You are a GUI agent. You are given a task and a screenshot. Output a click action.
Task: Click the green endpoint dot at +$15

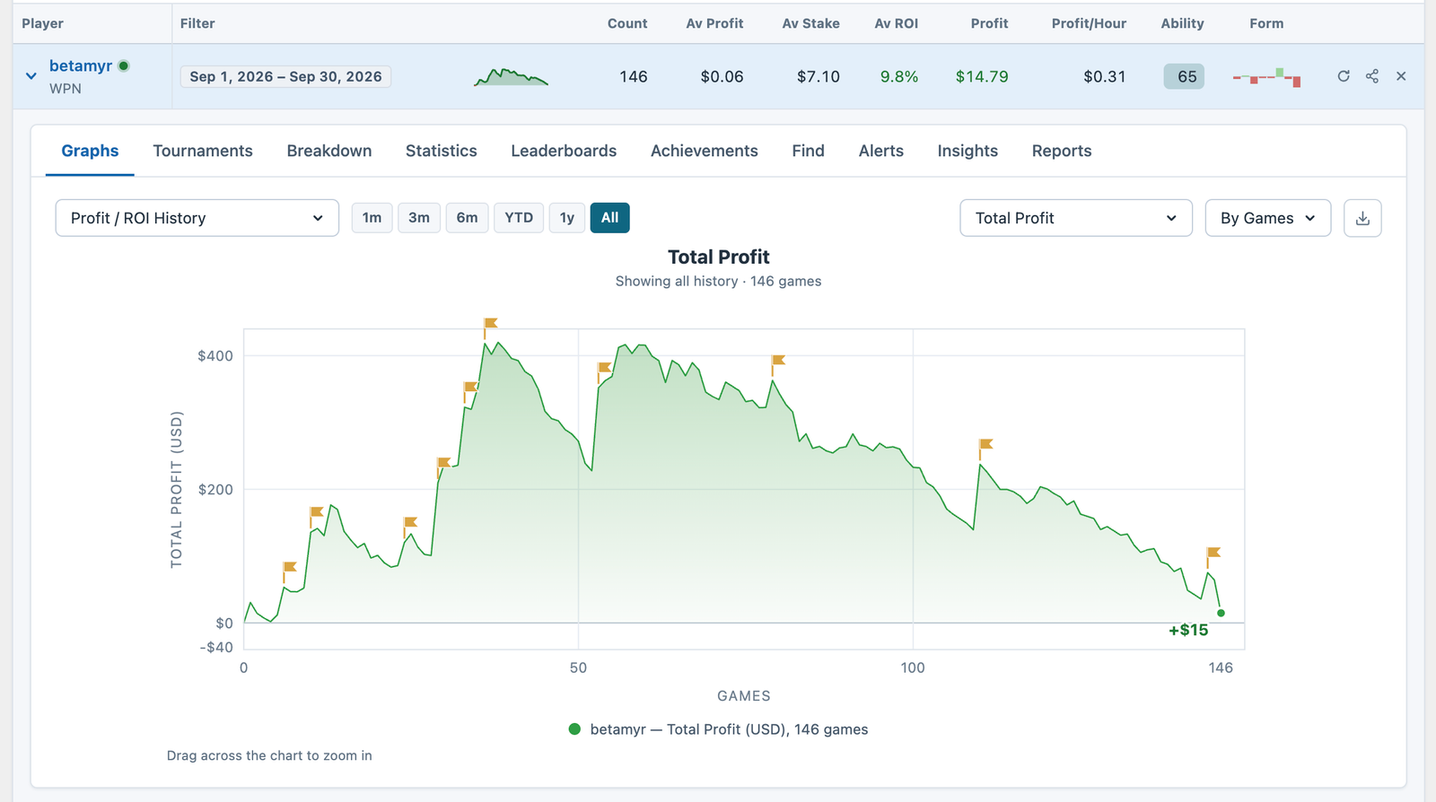click(1221, 614)
